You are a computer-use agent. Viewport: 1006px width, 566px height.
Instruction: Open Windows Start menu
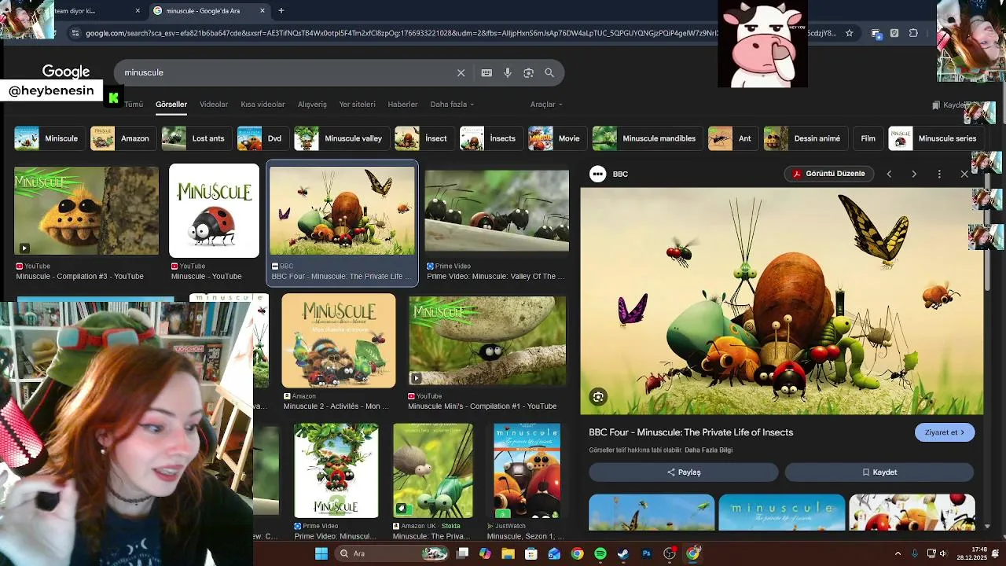321,553
